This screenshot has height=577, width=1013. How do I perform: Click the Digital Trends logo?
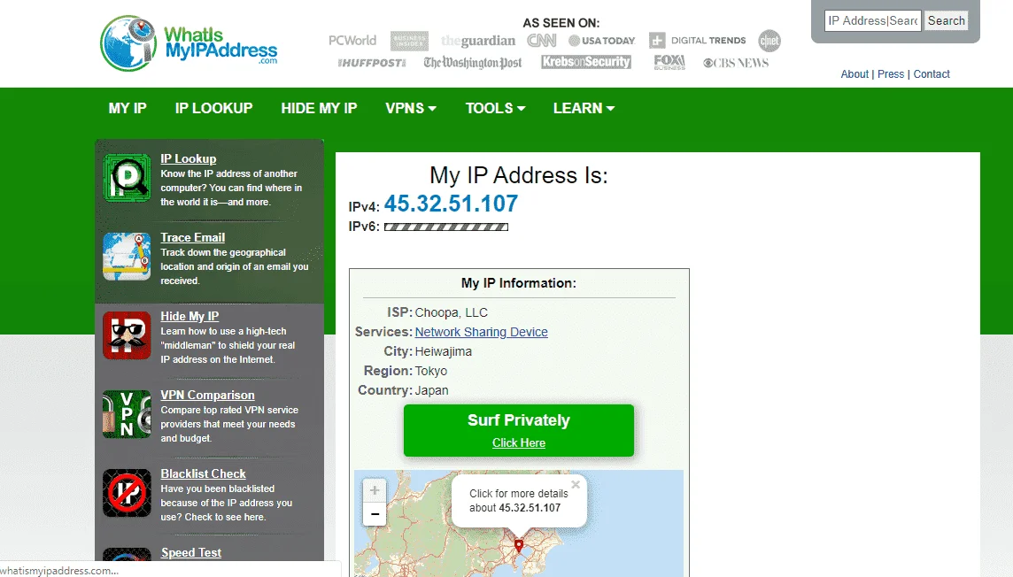pyautogui.click(x=698, y=40)
